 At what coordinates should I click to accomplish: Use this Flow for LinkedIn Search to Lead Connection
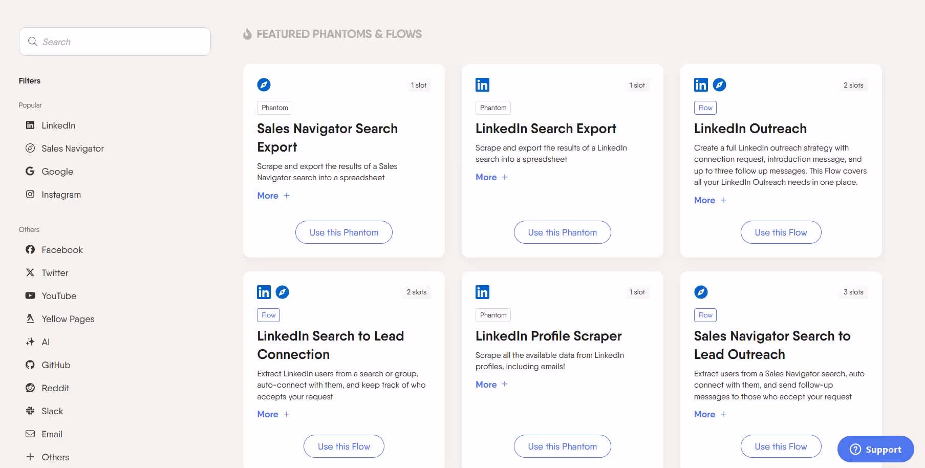click(x=344, y=446)
